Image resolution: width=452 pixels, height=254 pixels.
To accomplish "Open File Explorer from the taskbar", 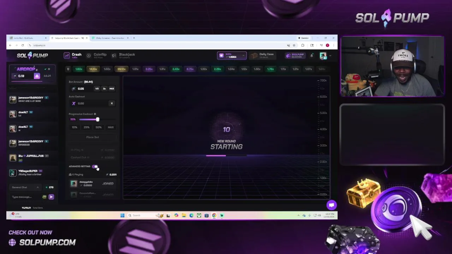I will (x=184, y=216).
